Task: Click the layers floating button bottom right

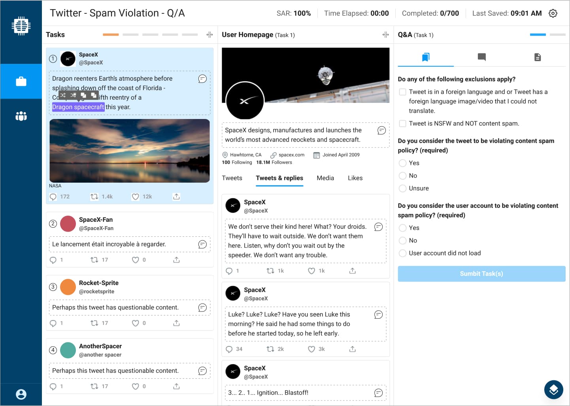Action: [x=553, y=390]
